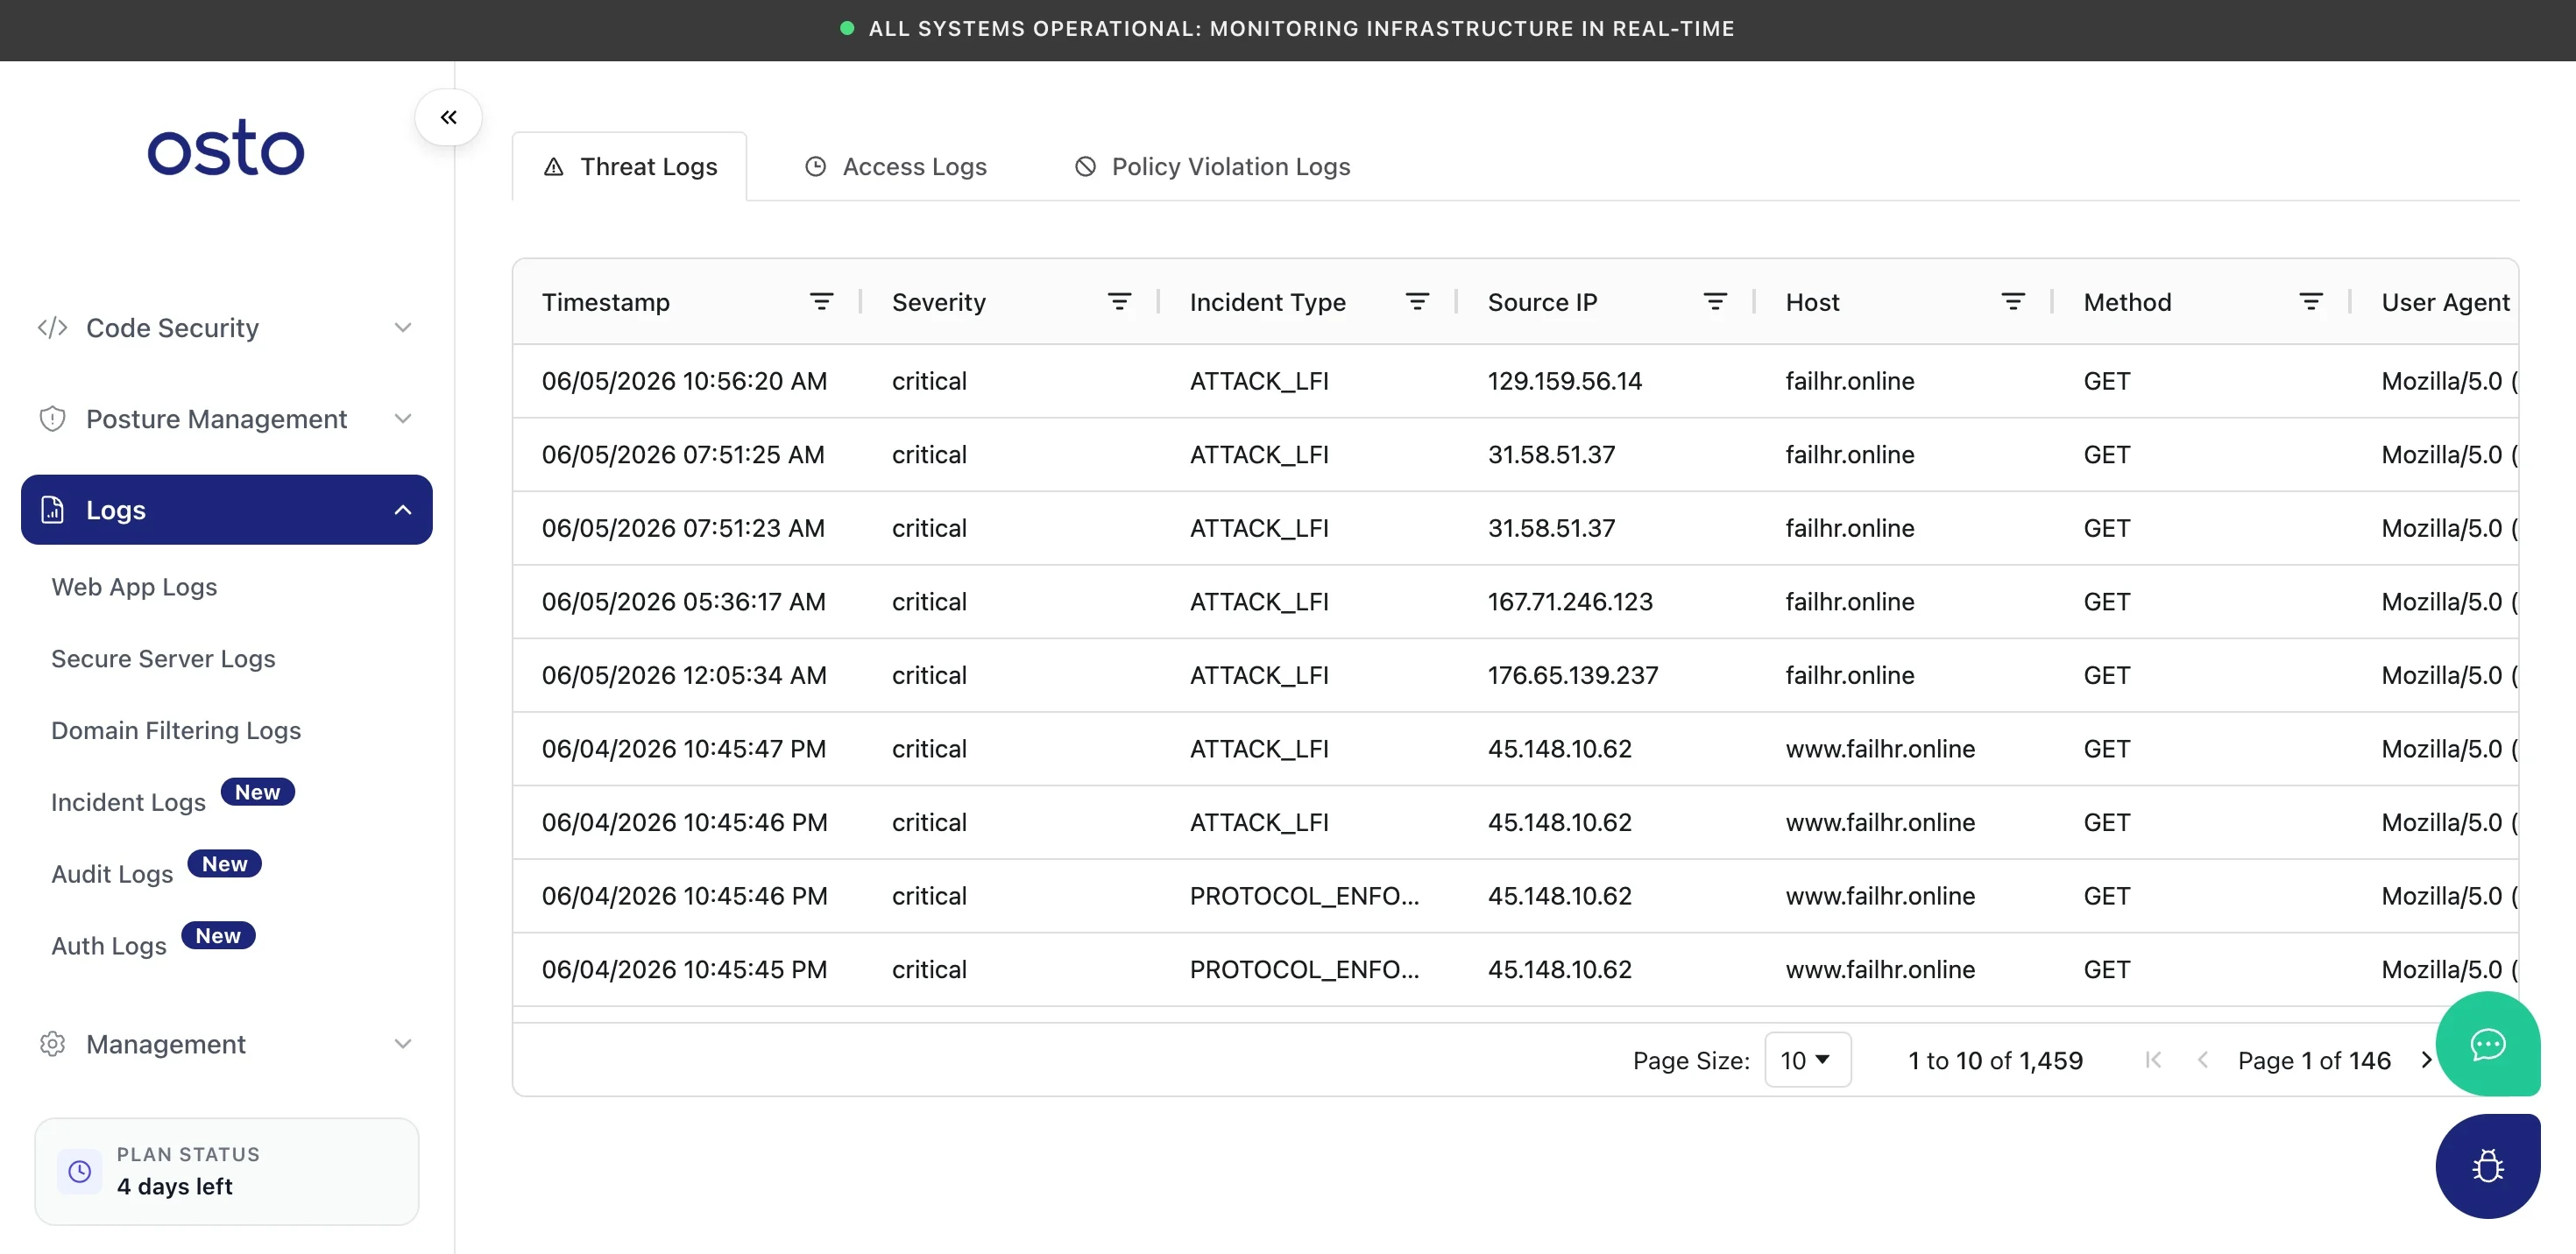Switch to the Threat Logs tab

pos(629,167)
